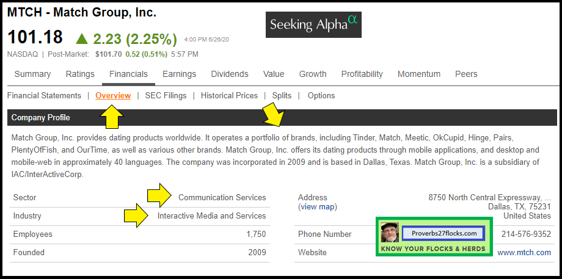Open the Earnings tab
This screenshot has width=562, height=279.
pos(179,74)
